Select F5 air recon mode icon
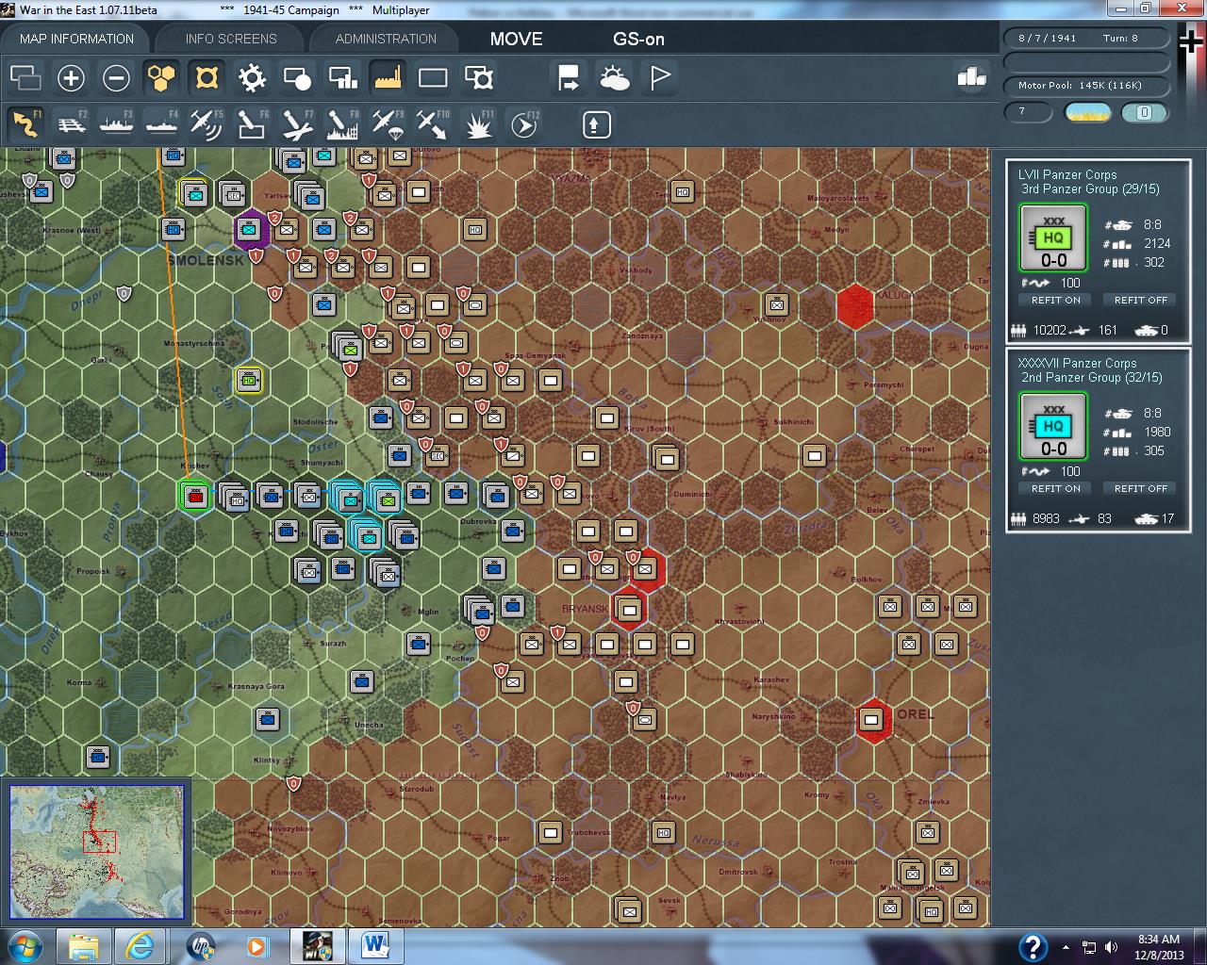The width and height of the screenshot is (1207, 965). (x=207, y=124)
